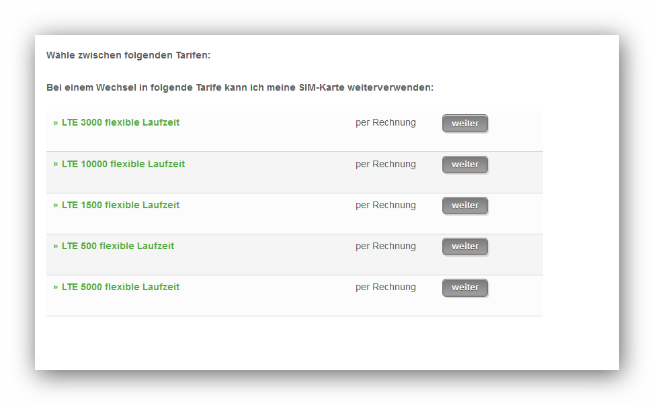Click the » arrow before LTE 3000
The height and width of the screenshot is (405, 654).
point(56,123)
